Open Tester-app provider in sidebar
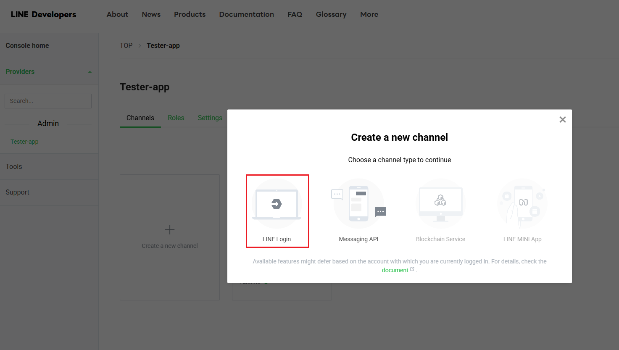619x350 pixels. pyautogui.click(x=24, y=142)
